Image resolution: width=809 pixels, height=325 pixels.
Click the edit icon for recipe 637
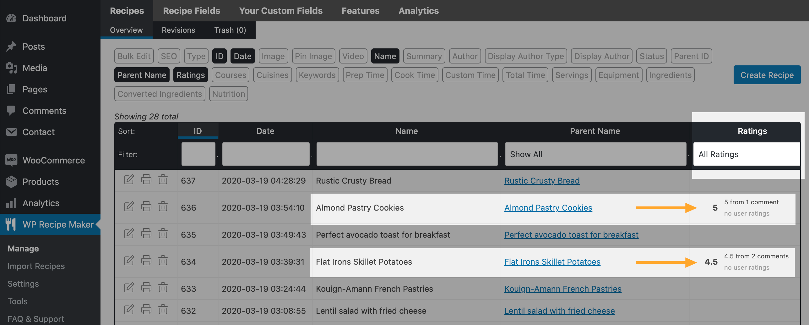[x=129, y=179]
